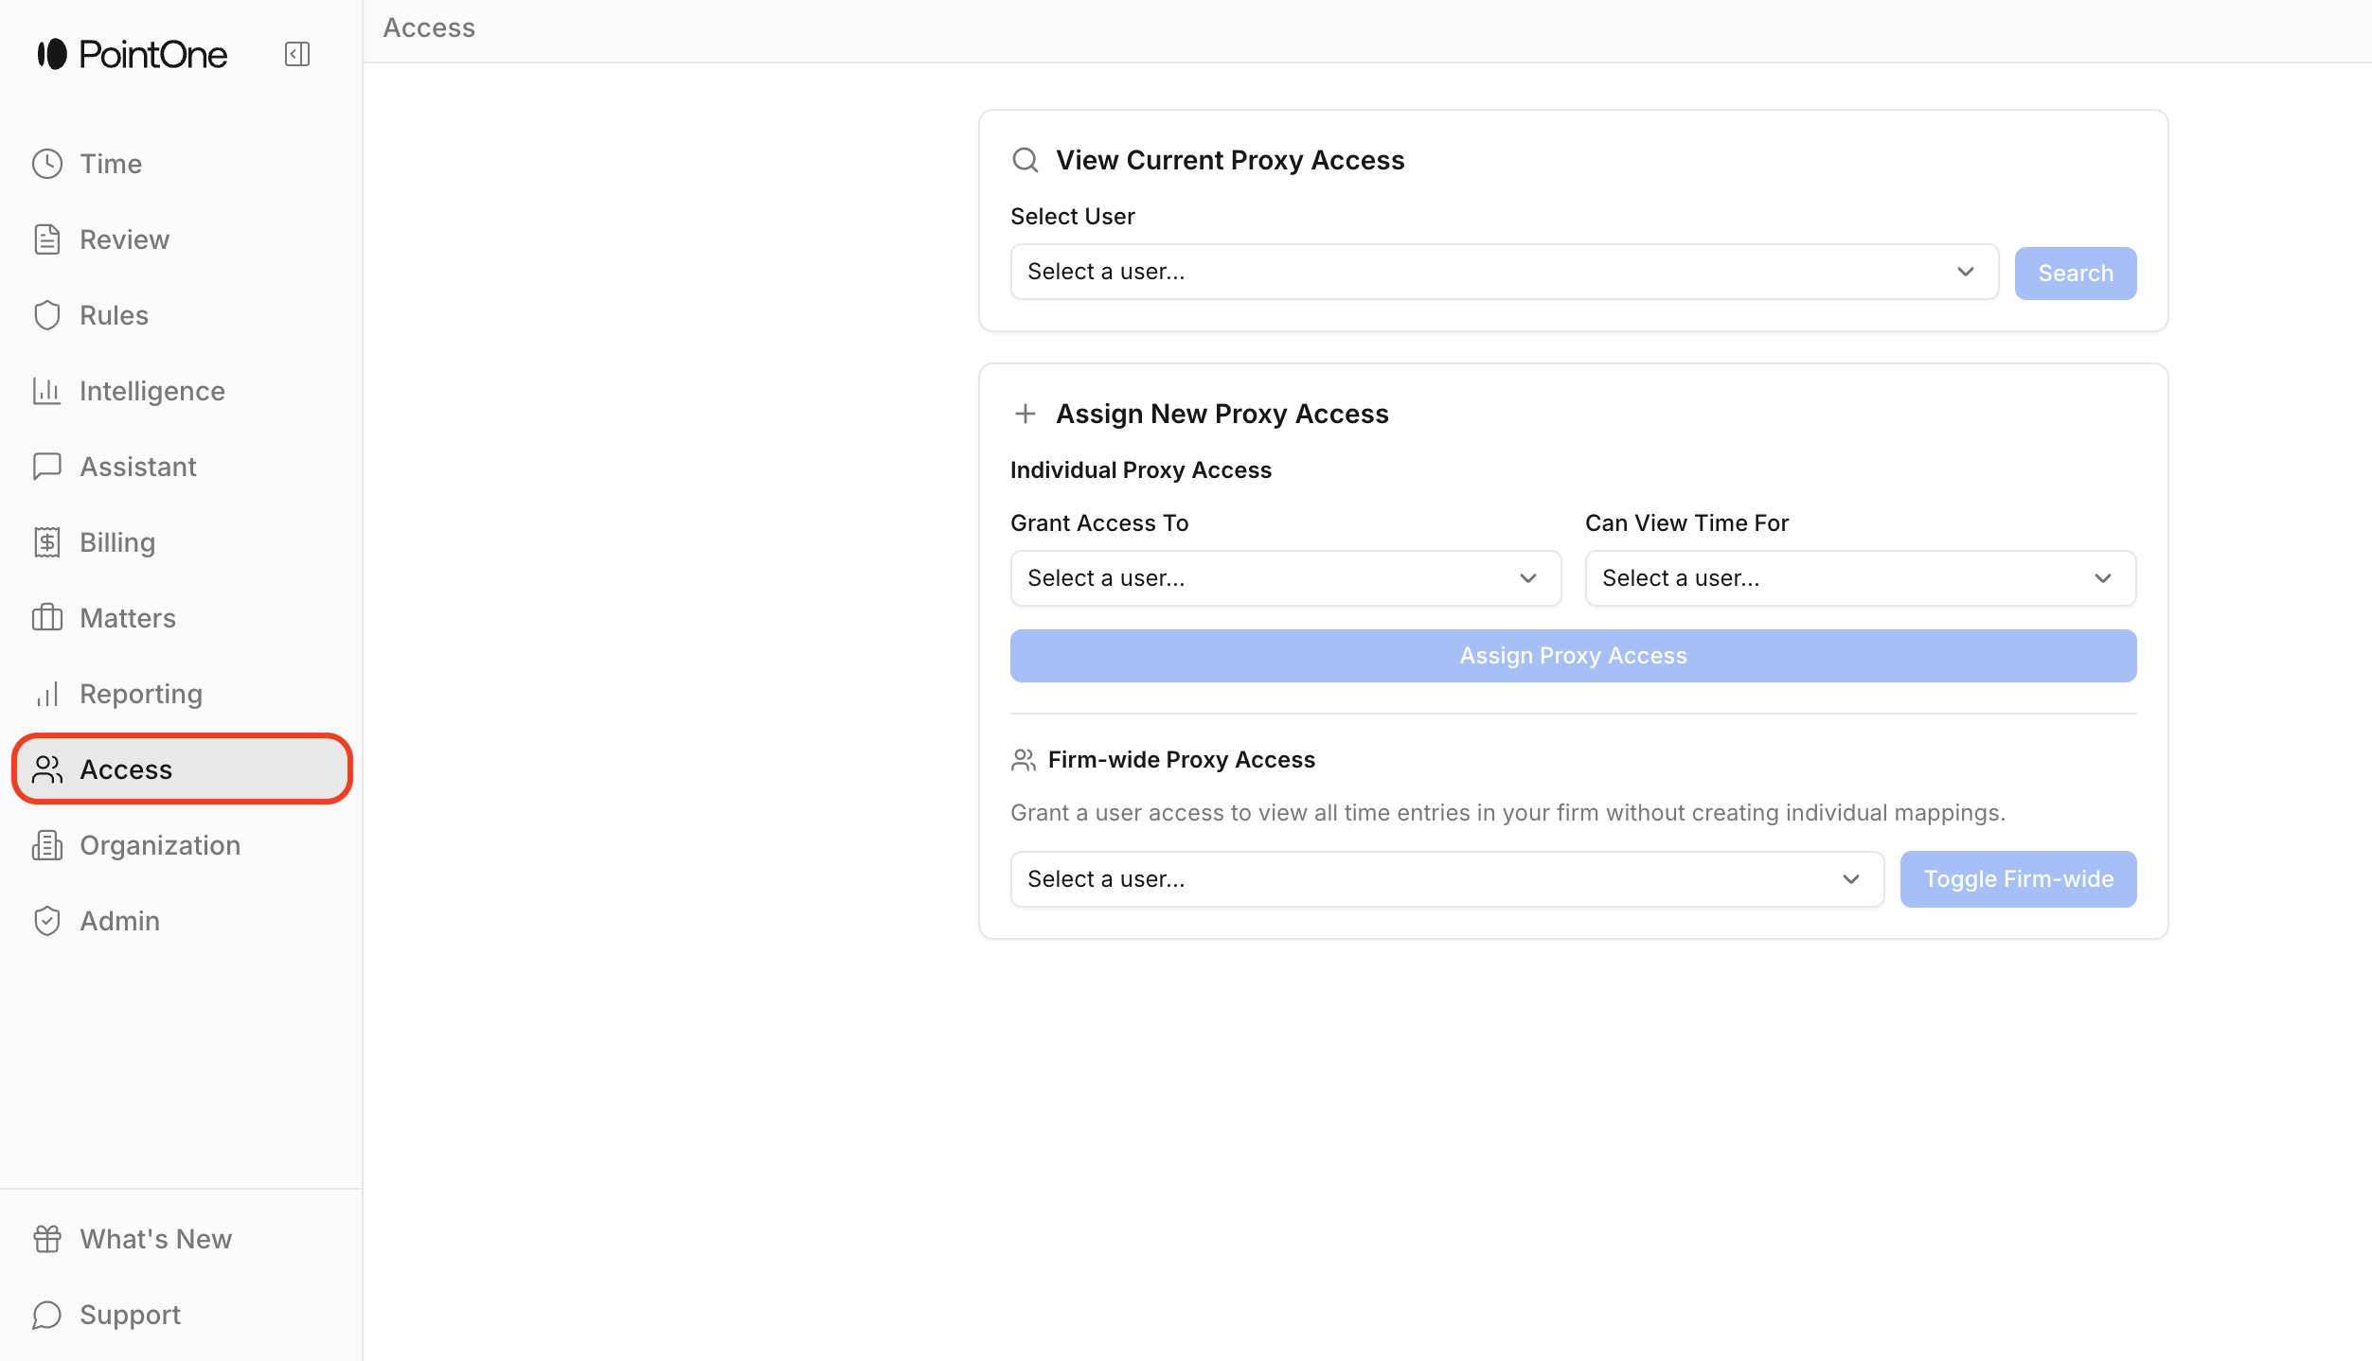Open the Can View Time For dropdown
2372x1361 pixels.
pyautogui.click(x=1860, y=578)
